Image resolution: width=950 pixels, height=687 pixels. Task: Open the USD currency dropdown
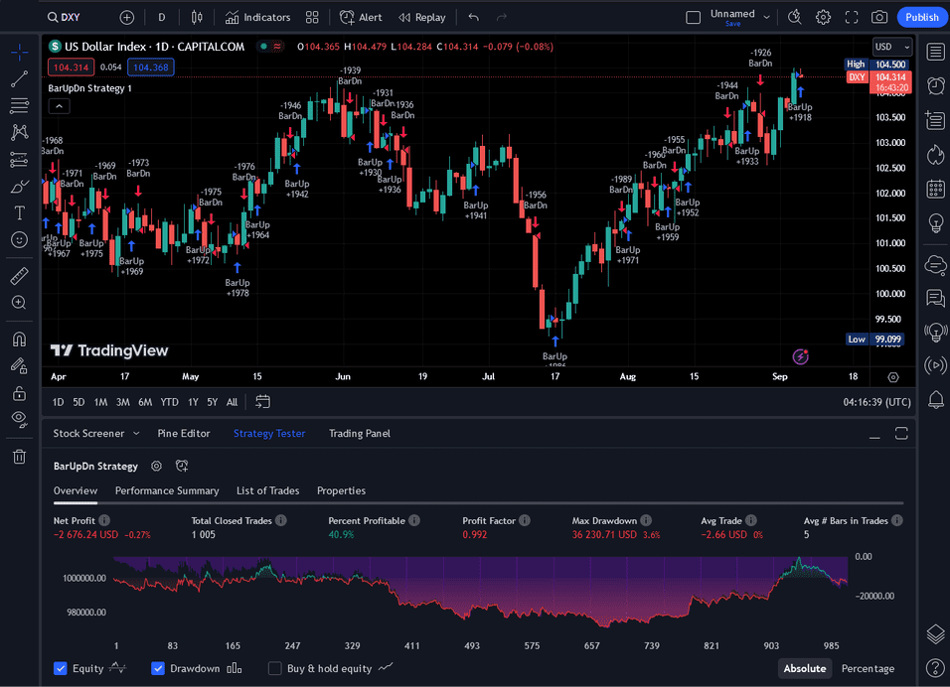click(891, 47)
